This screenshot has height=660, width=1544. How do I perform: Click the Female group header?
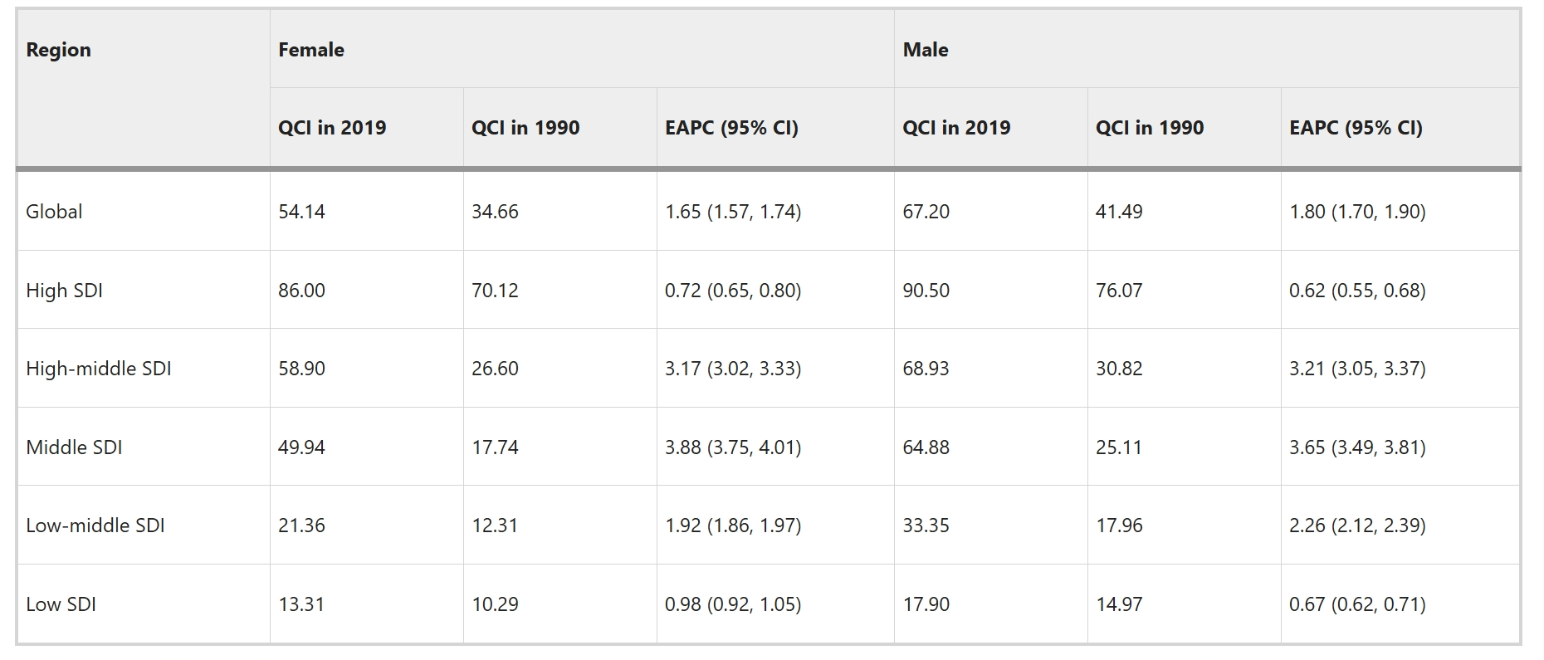(x=311, y=50)
